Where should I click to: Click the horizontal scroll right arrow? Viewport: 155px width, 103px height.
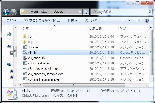(146, 85)
